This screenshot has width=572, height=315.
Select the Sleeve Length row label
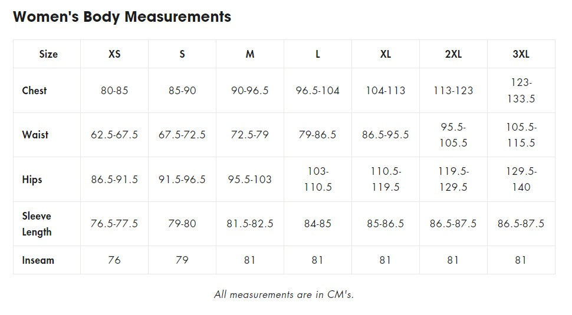pyautogui.click(x=37, y=224)
